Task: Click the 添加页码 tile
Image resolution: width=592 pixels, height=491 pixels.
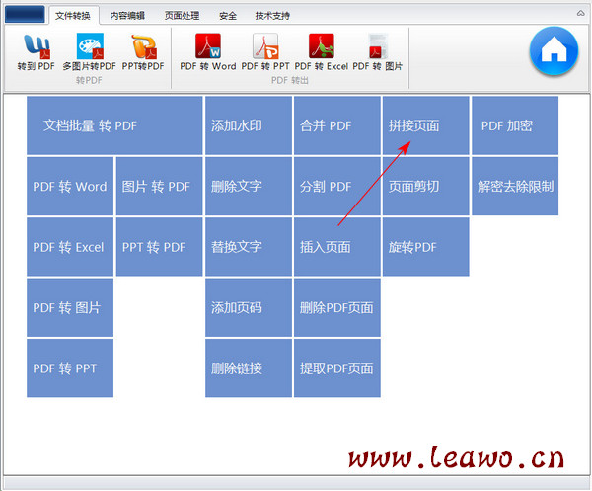Action: pyautogui.click(x=249, y=307)
